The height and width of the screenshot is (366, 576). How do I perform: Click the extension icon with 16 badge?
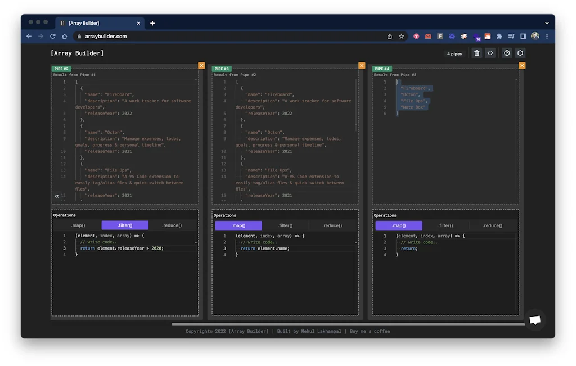476,37
